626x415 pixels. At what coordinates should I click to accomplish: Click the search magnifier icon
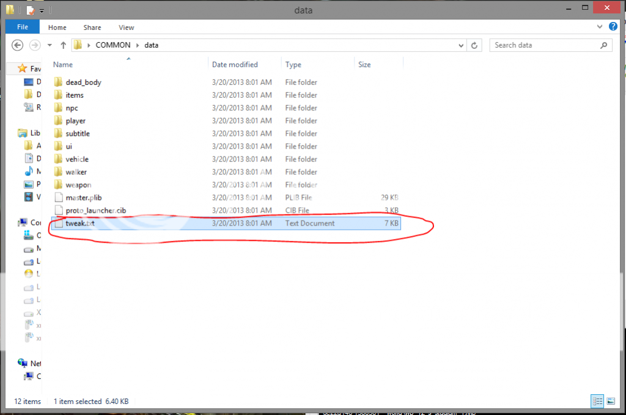603,45
